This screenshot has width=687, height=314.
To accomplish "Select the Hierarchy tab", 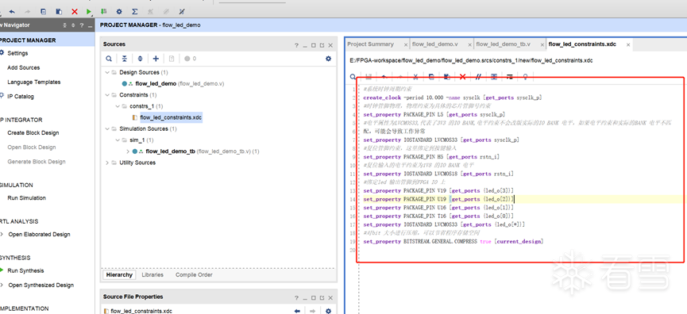I will coord(118,274).
